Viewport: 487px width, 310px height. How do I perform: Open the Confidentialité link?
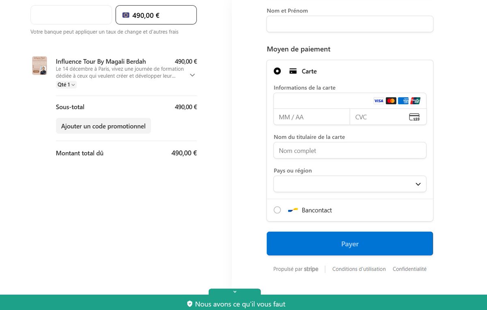point(409,269)
